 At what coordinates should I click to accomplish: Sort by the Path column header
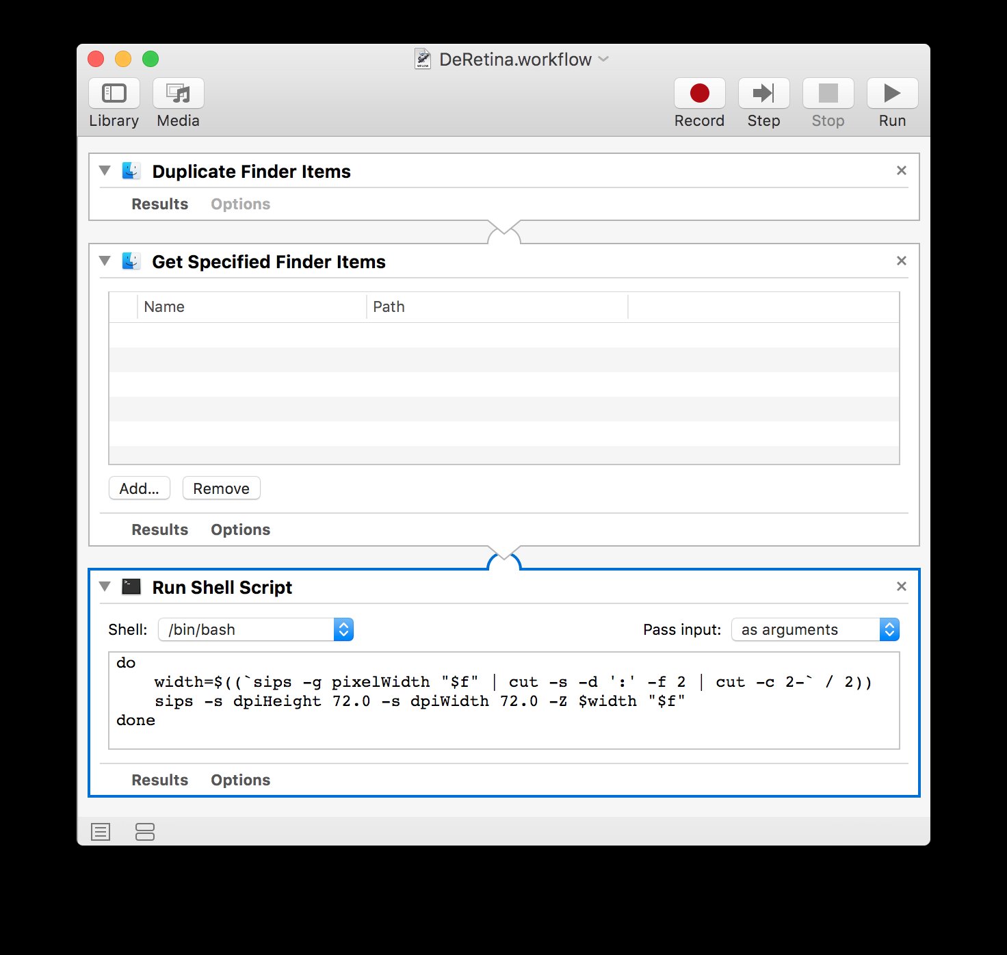(x=497, y=306)
